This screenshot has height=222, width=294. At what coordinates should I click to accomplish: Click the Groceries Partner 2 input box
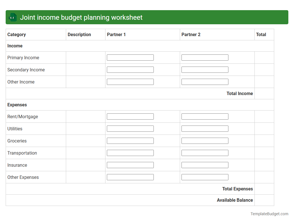[x=205, y=140]
